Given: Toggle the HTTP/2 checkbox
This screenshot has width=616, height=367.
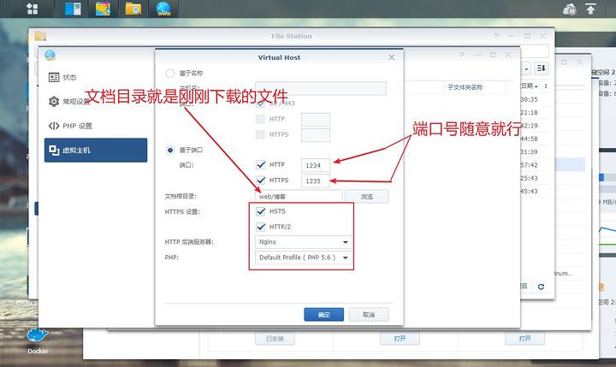Looking at the screenshot, I should [260, 227].
